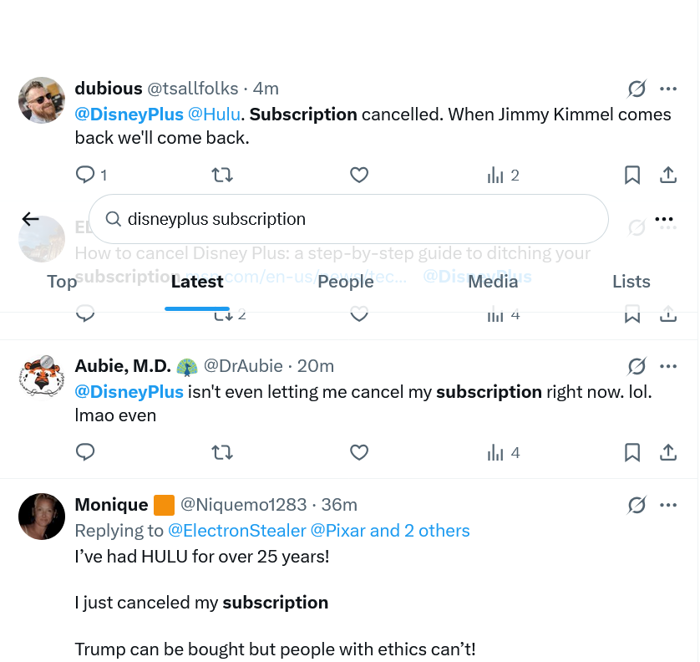View analytics on Aubie, M.D.'s tweet
700x662 pixels.
point(503,452)
